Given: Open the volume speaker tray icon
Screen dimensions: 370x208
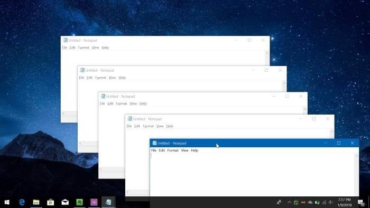Looking at the screenshot, I should pos(331,202).
